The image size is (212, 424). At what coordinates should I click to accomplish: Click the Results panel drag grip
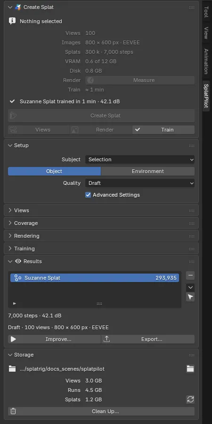192,261
